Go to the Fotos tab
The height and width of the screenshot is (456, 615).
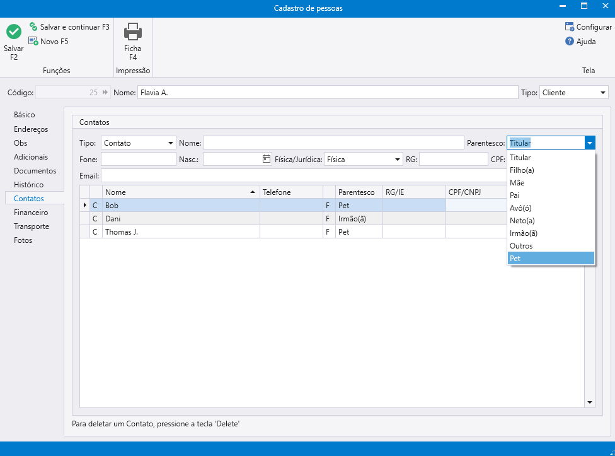point(23,240)
